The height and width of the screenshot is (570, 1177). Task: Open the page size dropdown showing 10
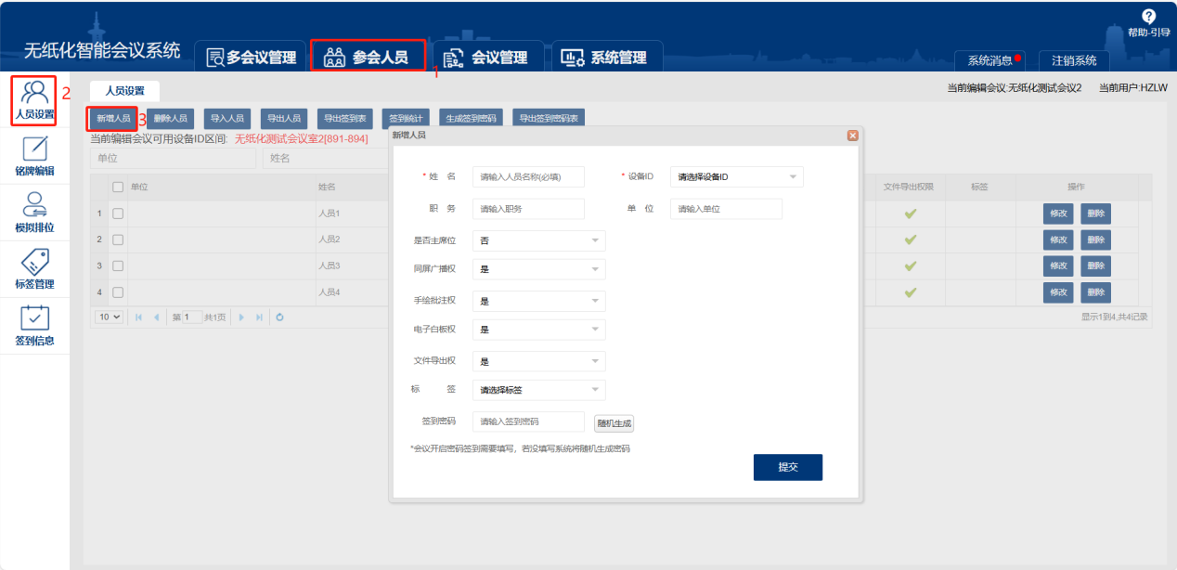[110, 317]
